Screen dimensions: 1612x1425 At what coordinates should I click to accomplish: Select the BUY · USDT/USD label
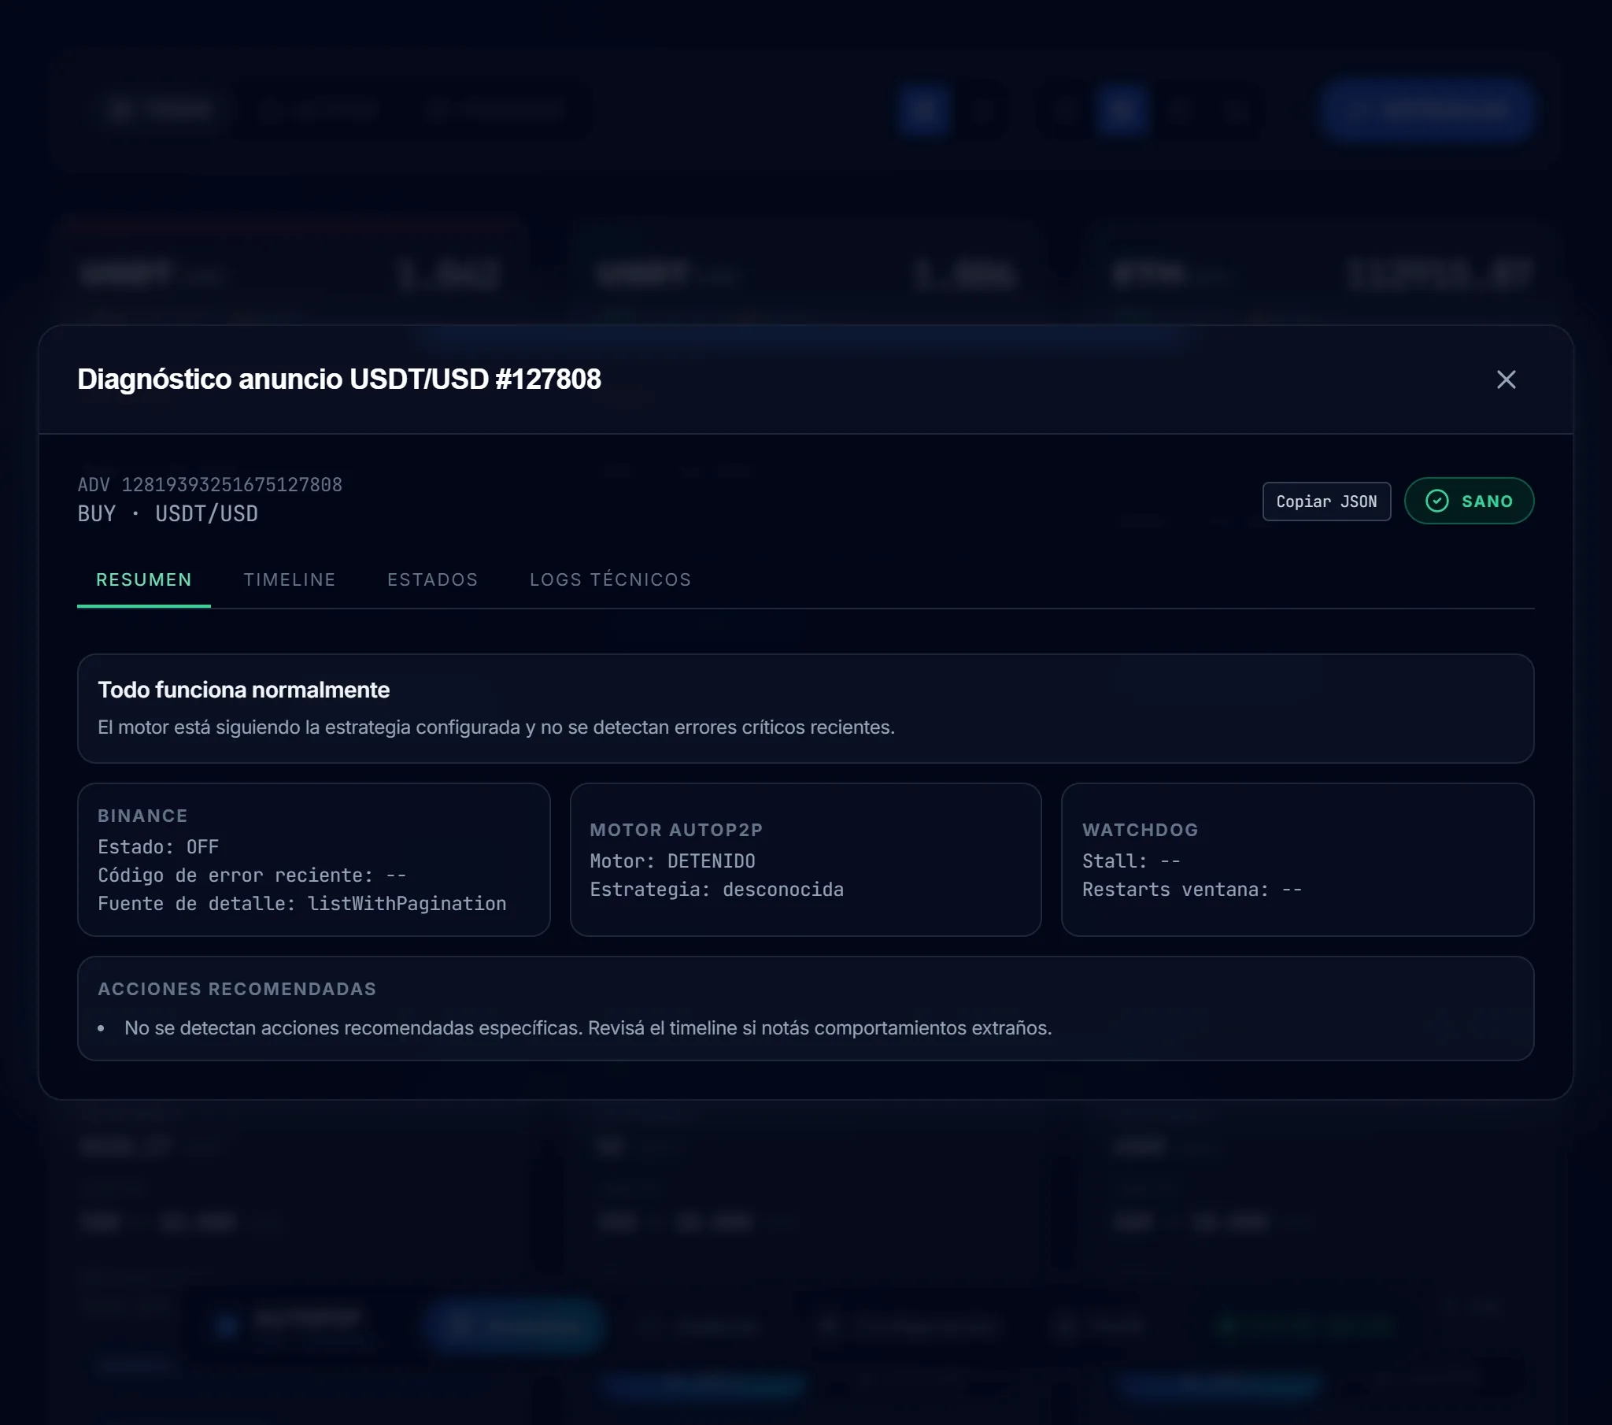coord(166,513)
